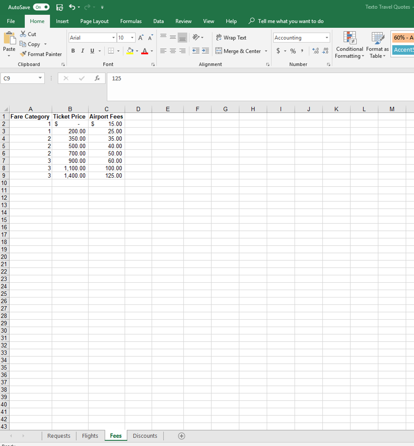Open the Accounting number format dropdown
Screen dimensions: 414x446
pyautogui.click(x=327, y=37)
